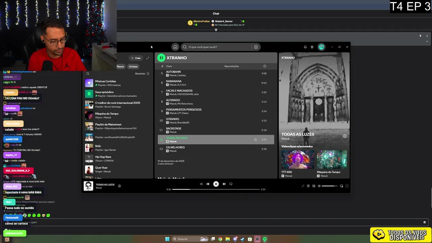Pause XTRANHO album with green button

[x=161, y=58]
